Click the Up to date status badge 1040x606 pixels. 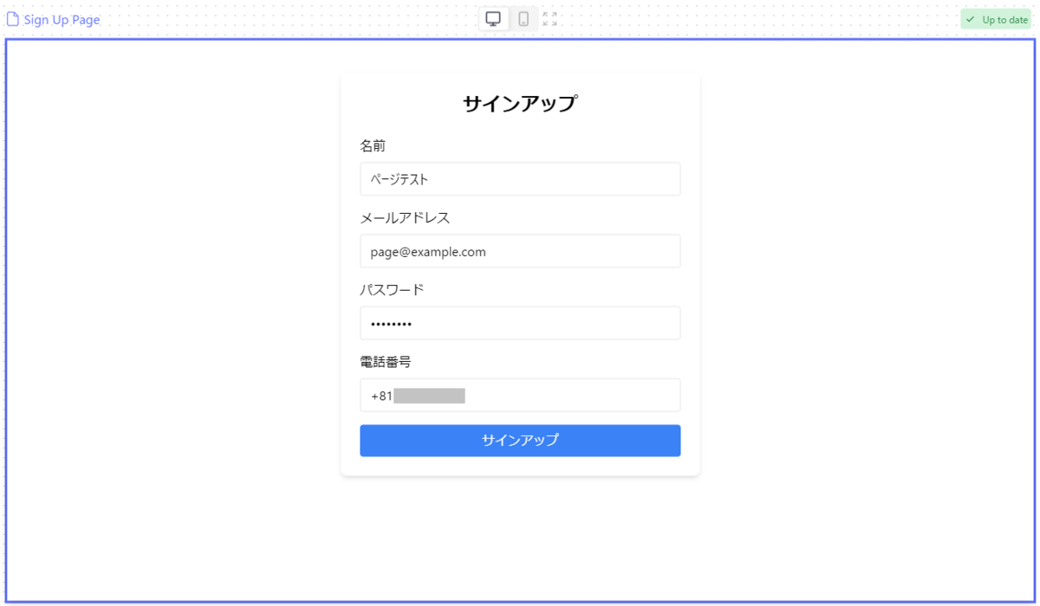[995, 18]
